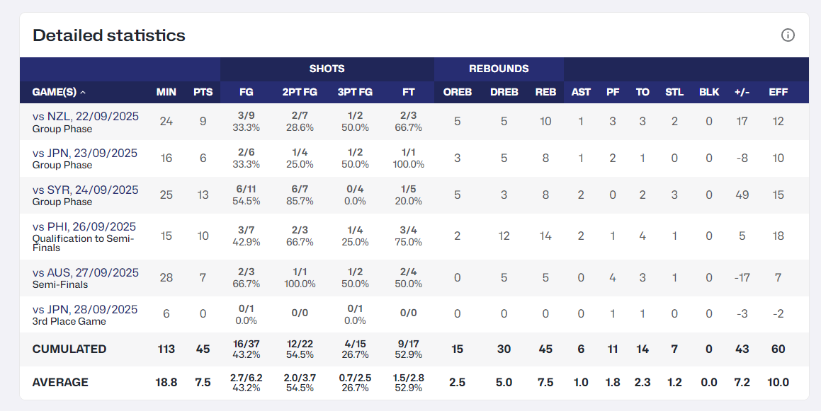Open the vs NZL, 22/09/2025 game
The height and width of the screenshot is (411, 821).
coord(85,116)
